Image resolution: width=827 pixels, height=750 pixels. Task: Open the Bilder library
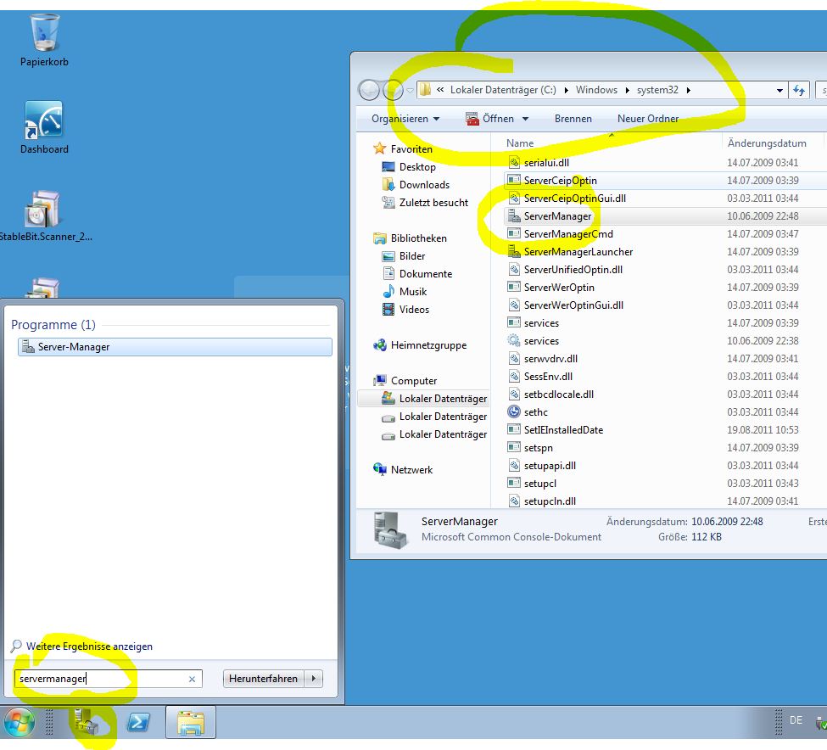click(411, 256)
